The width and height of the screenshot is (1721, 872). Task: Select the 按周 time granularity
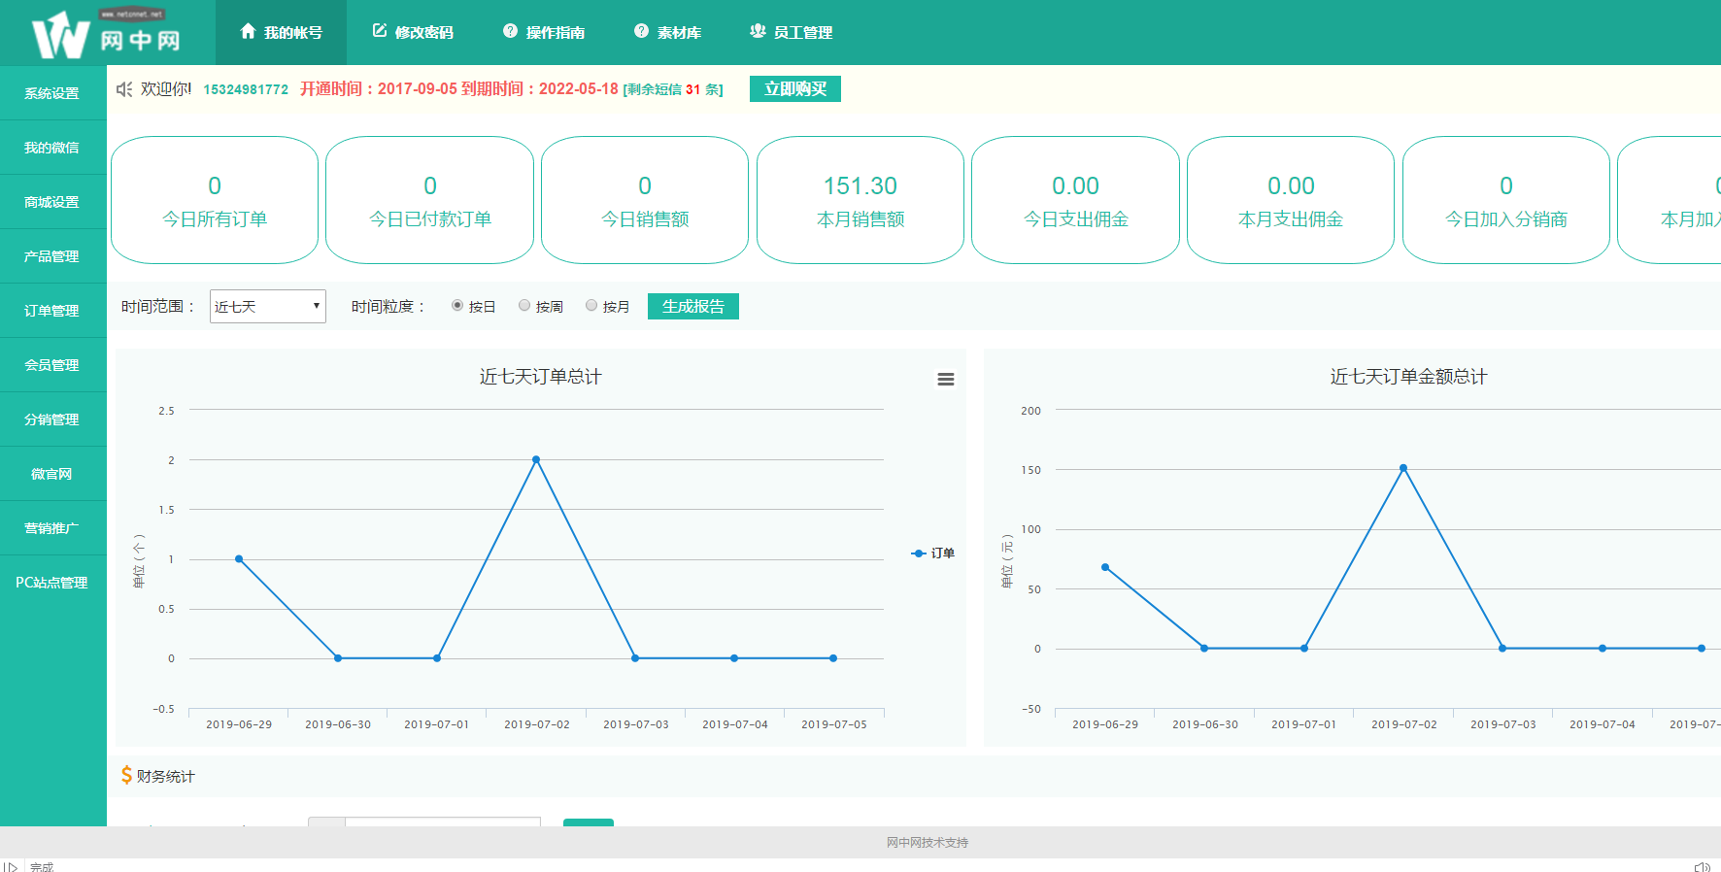524,306
